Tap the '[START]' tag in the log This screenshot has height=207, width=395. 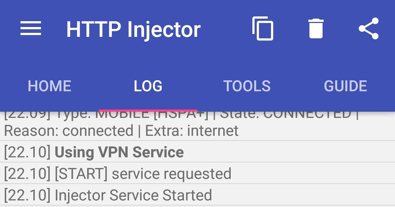click(x=81, y=173)
